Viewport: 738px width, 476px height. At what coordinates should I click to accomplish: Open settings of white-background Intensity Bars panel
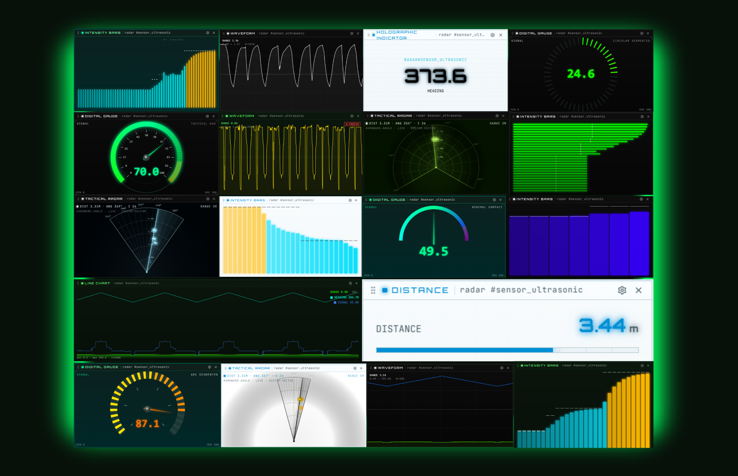(x=350, y=200)
